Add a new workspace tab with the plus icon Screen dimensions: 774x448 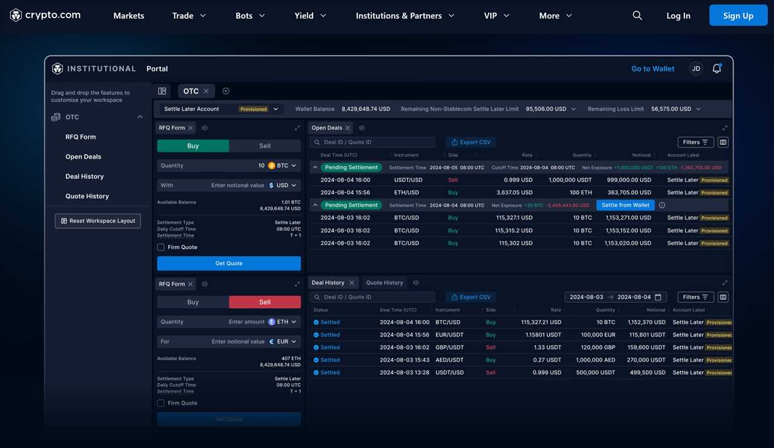click(225, 90)
